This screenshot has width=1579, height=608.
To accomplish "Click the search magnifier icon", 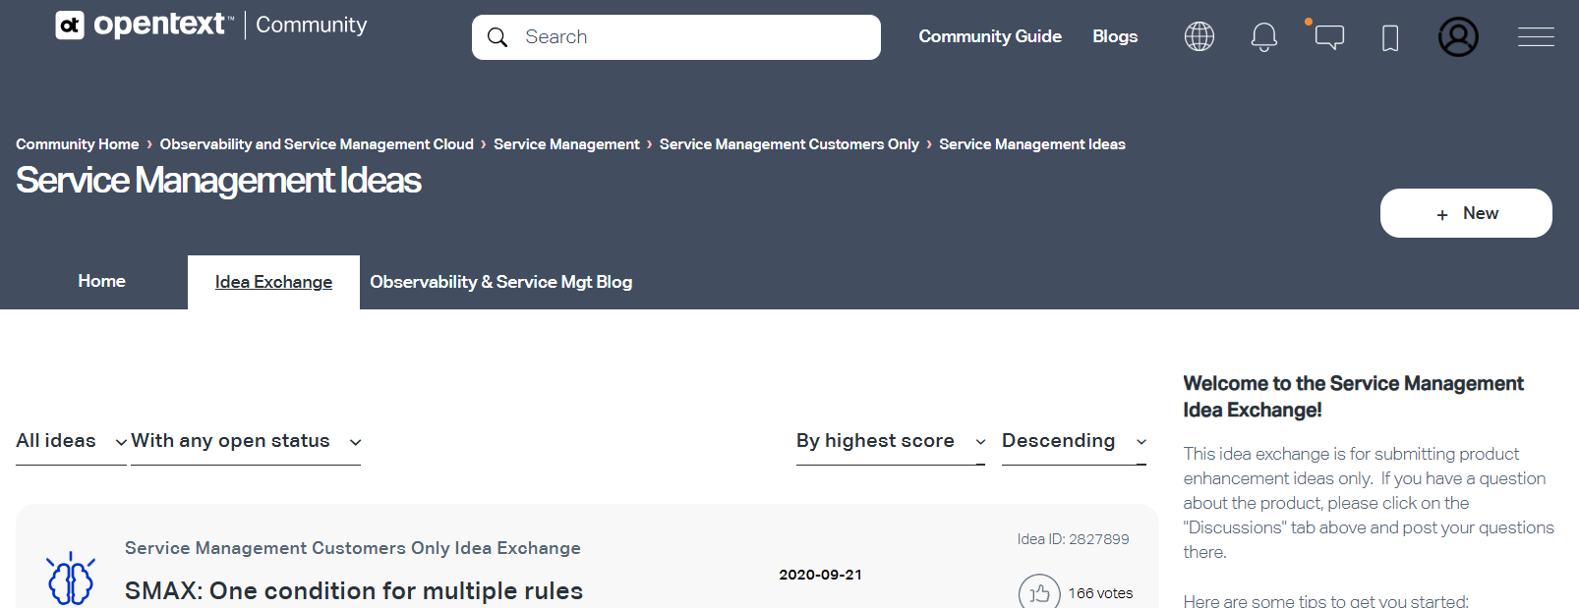I will click(497, 37).
